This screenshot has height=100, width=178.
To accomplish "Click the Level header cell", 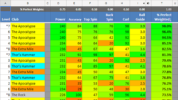I will [x=6, y=17].
